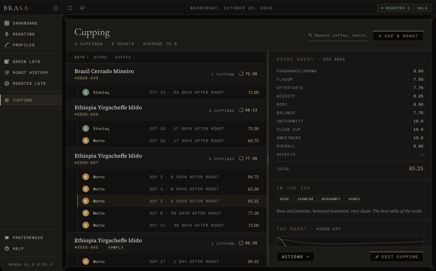Viewport: 436px width, 271px height.
Task: Sort by the Coffee column header
Action: pyautogui.click(x=123, y=57)
